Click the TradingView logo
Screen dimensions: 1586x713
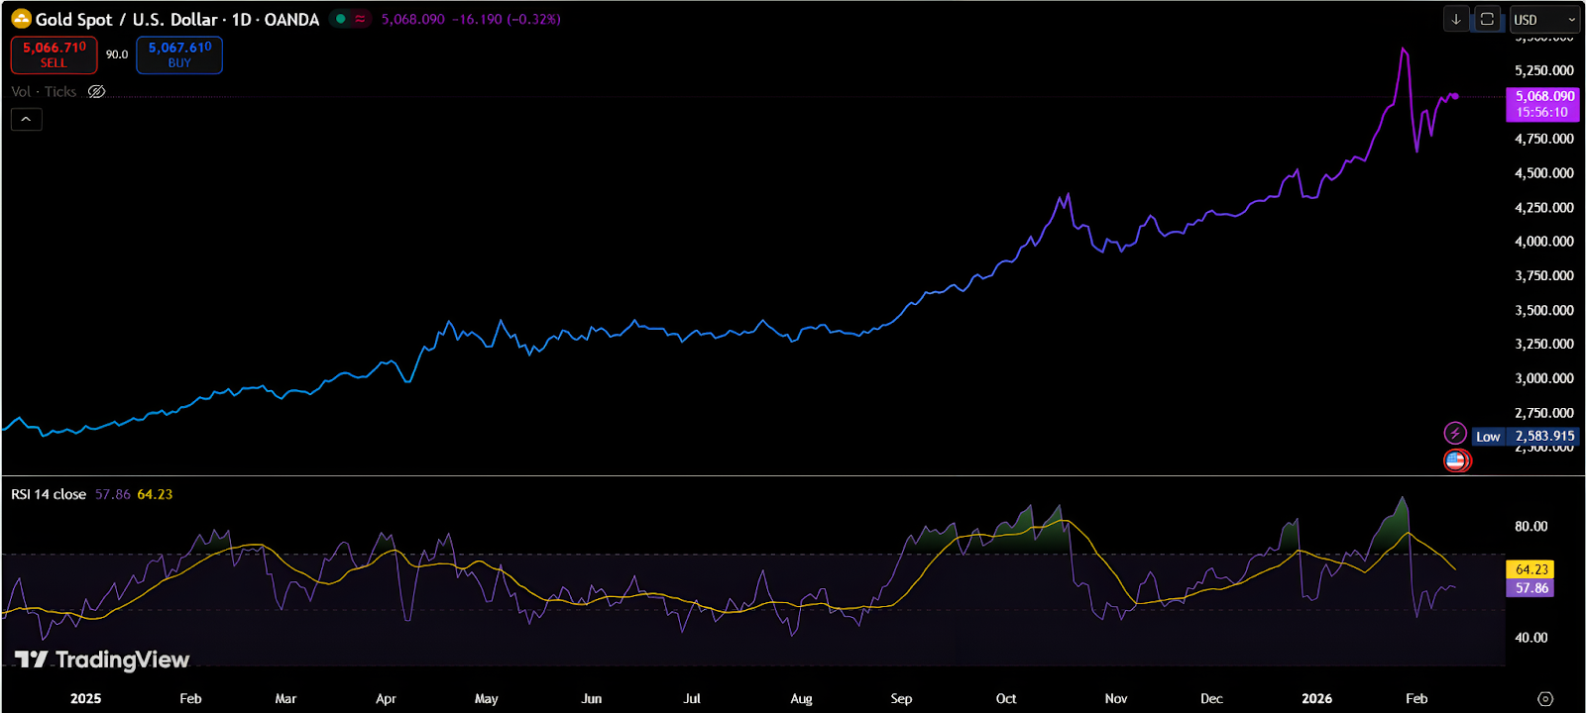[x=102, y=660]
